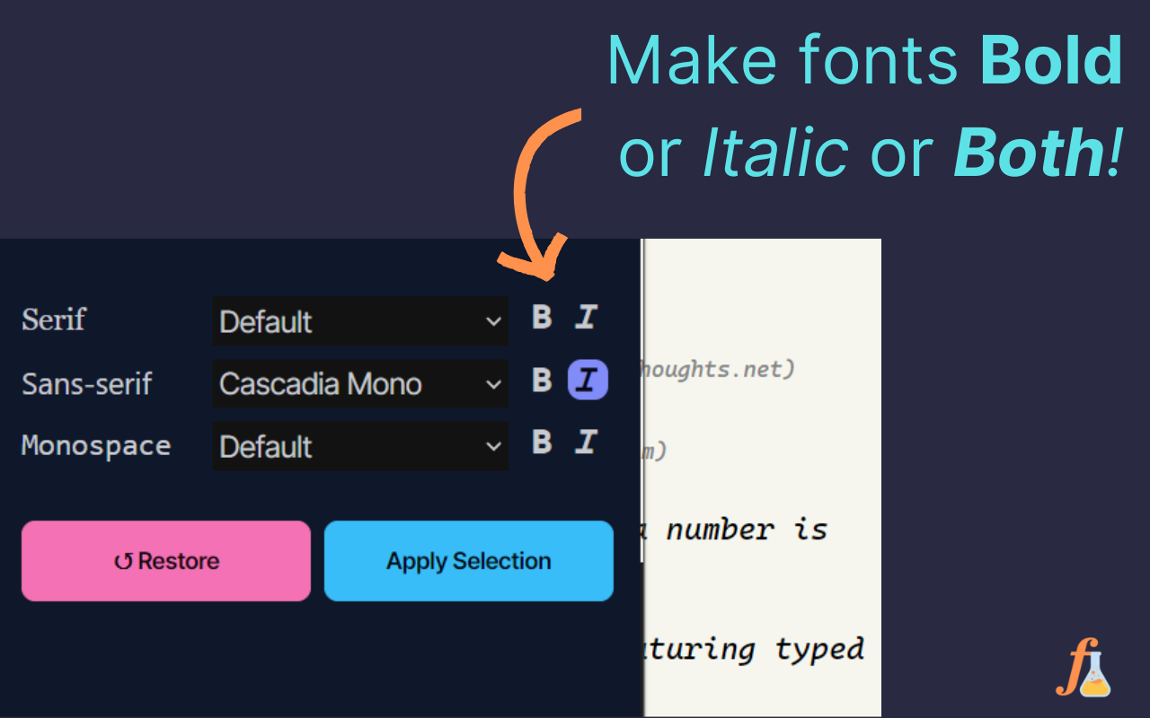This screenshot has height=718, width=1150.
Task: Click the Apply Selection button
Action: tap(469, 561)
